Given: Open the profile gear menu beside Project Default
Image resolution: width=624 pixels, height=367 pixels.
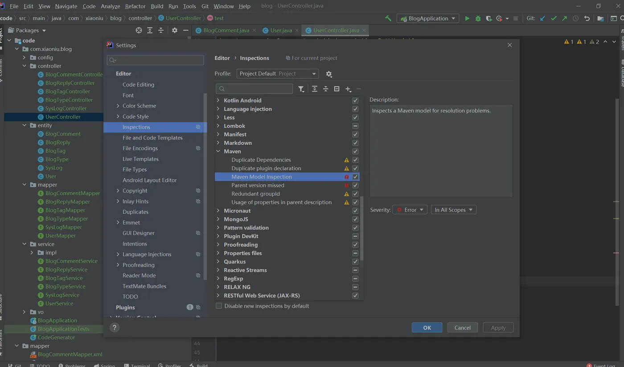Looking at the screenshot, I should [329, 74].
